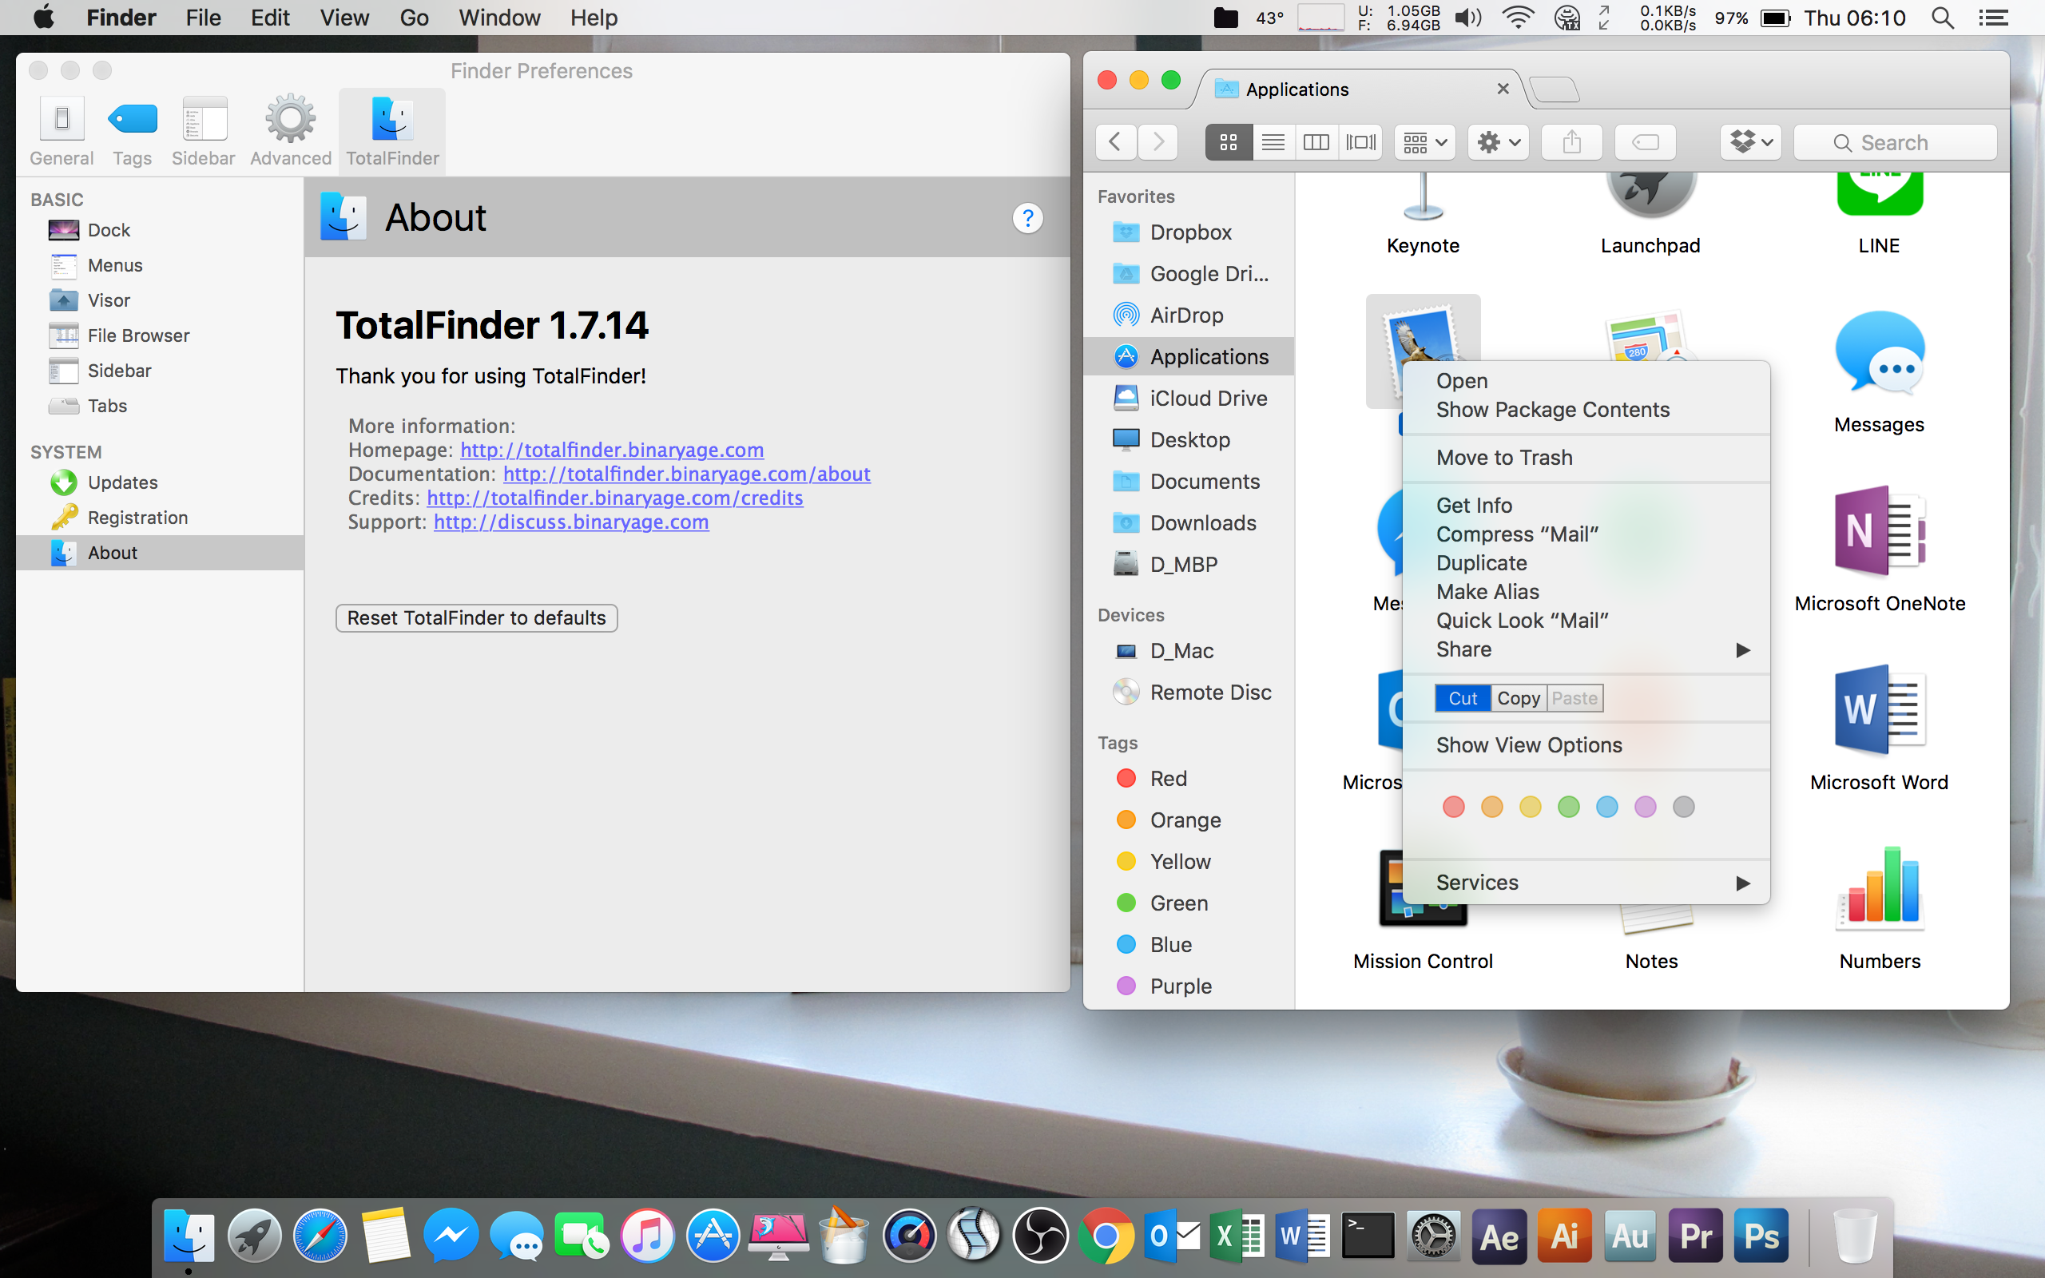Select Dock in TotalFinder Basic list
2045x1278 pixels.
[x=160, y=230]
